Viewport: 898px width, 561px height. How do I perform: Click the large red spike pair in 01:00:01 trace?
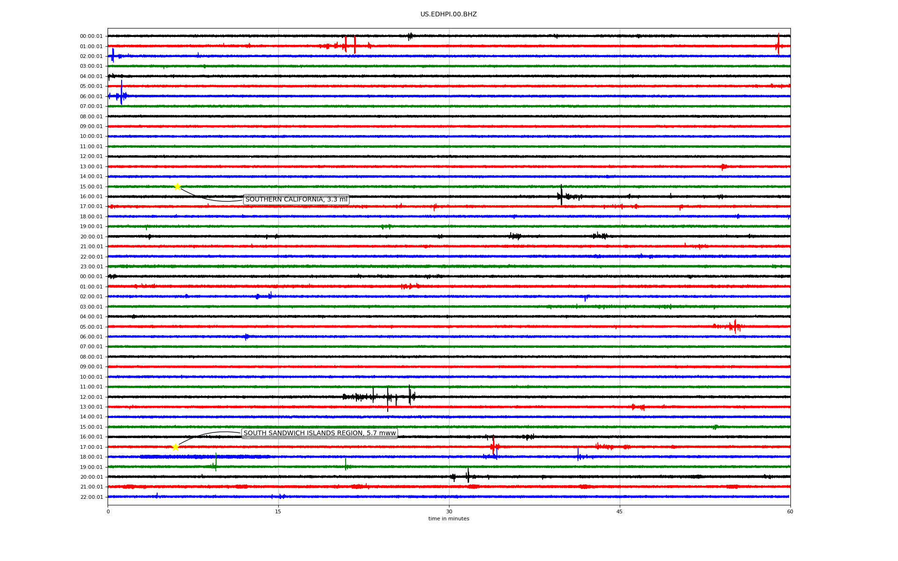350,45
